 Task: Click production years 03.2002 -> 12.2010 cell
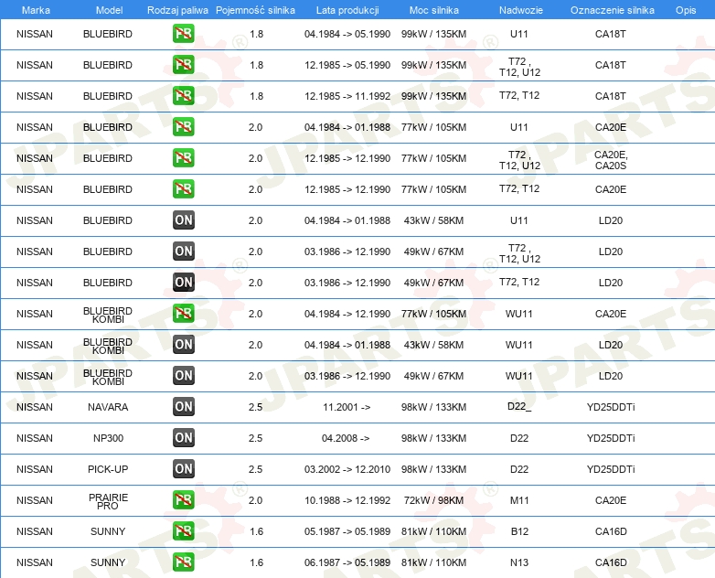tap(347, 469)
